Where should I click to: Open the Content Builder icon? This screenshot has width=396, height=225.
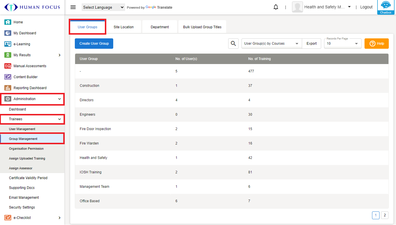8,77
